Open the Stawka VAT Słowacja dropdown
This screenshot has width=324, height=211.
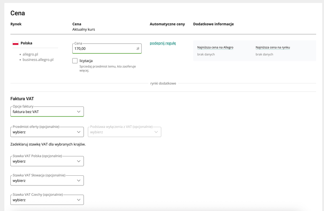pyautogui.click(x=47, y=181)
